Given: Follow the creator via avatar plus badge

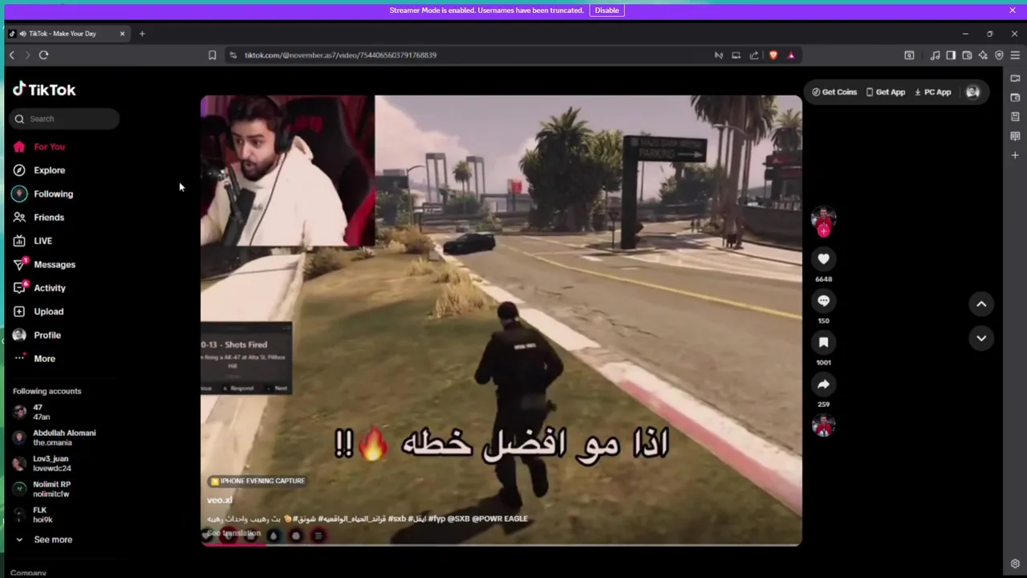Looking at the screenshot, I should (823, 231).
